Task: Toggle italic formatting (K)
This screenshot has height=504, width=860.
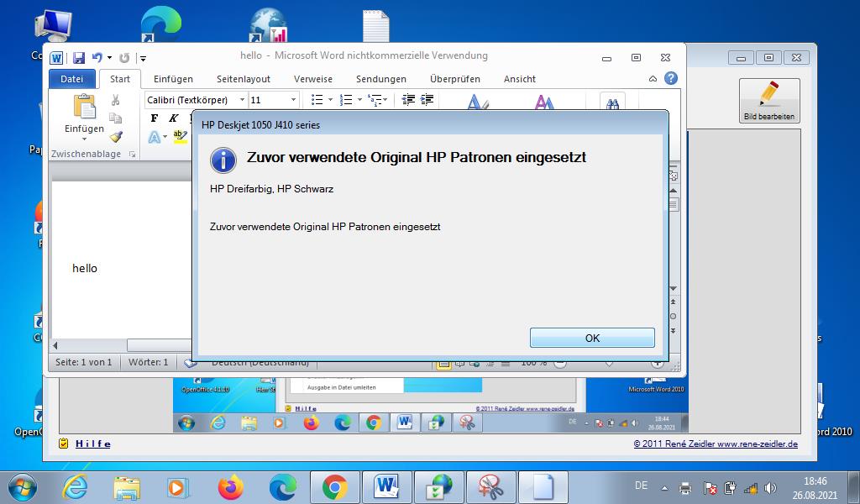Action: (173, 118)
